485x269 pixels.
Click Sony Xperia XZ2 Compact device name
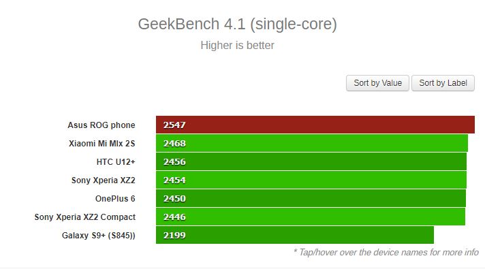(x=84, y=217)
